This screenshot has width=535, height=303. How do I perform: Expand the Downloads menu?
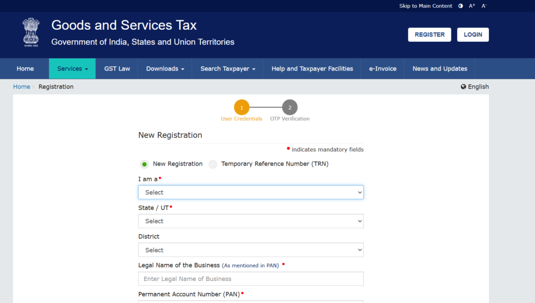[x=165, y=68]
